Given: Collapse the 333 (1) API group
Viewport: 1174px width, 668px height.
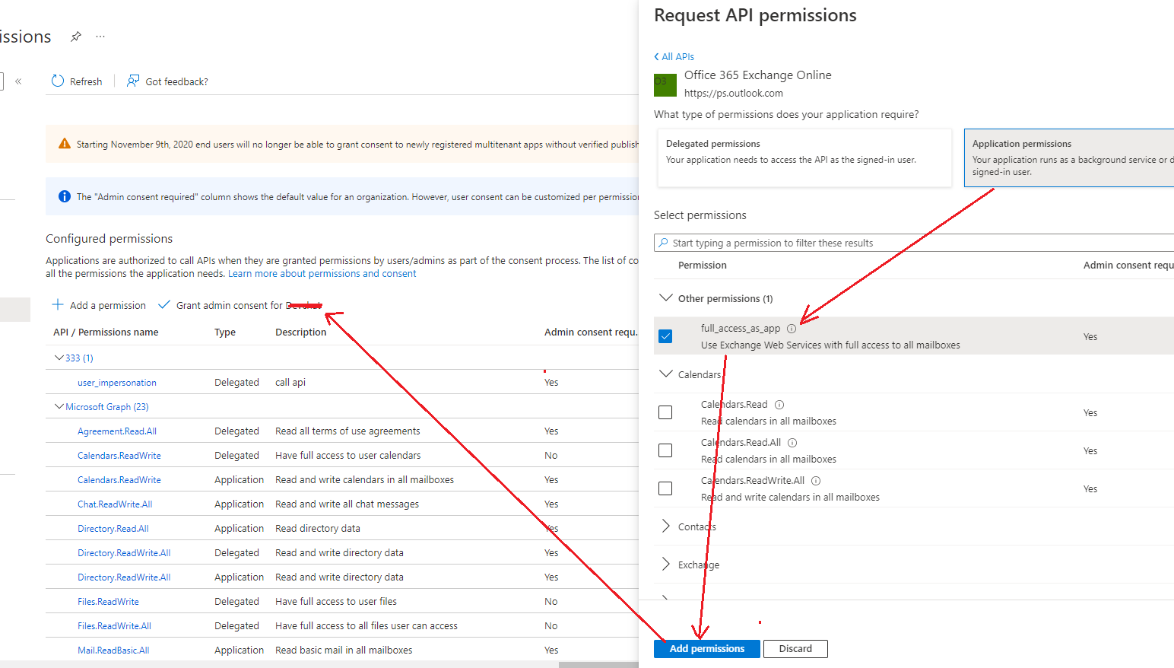Looking at the screenshot, I should 59,358.
